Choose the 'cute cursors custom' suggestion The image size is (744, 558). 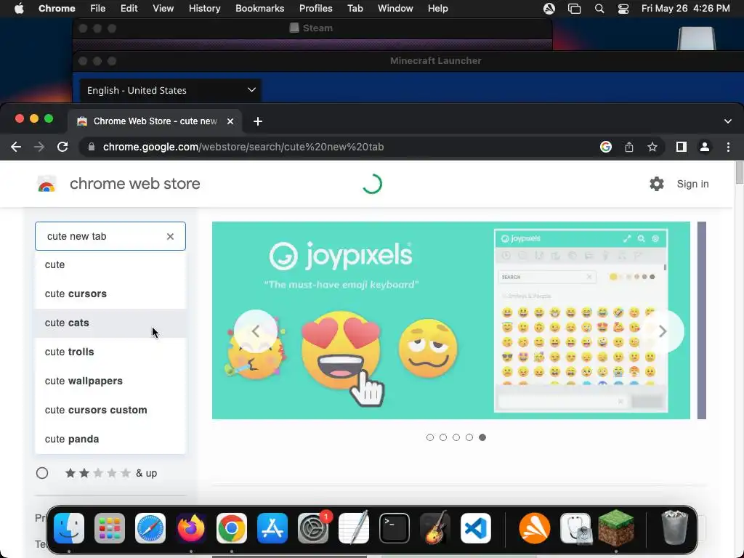coord(110,410)
